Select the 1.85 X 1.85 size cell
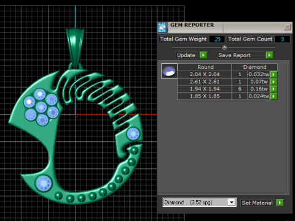295x221 pixels. click(x=205, y=96)
